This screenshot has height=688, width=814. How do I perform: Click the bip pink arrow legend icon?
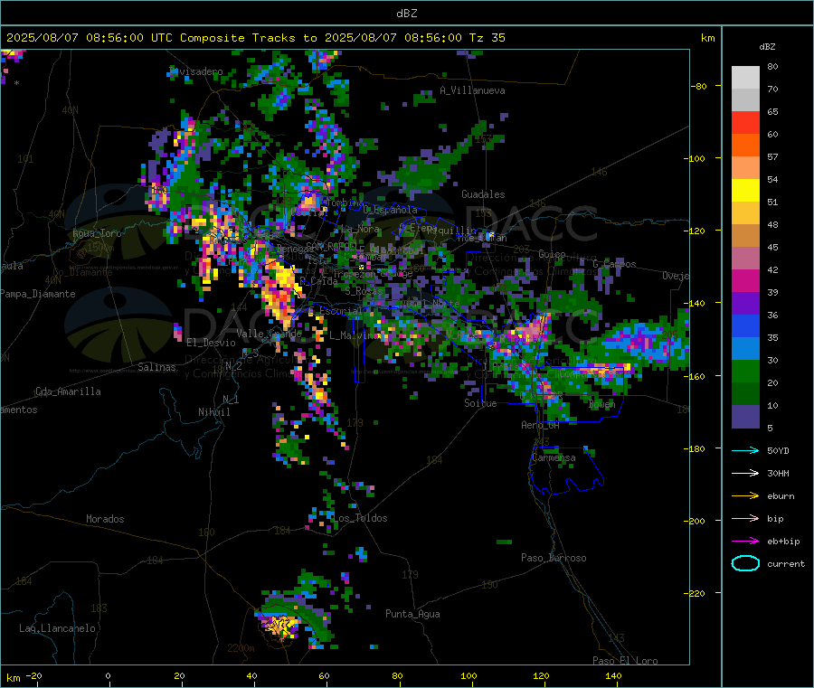coord(745,518)
